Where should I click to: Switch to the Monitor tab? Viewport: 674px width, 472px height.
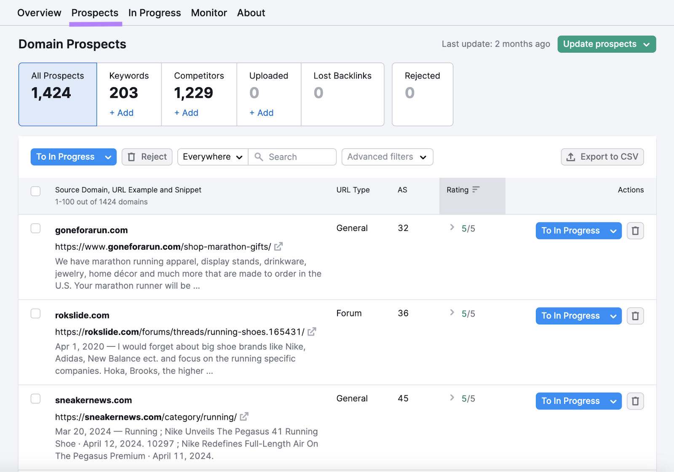click(209, 13)
